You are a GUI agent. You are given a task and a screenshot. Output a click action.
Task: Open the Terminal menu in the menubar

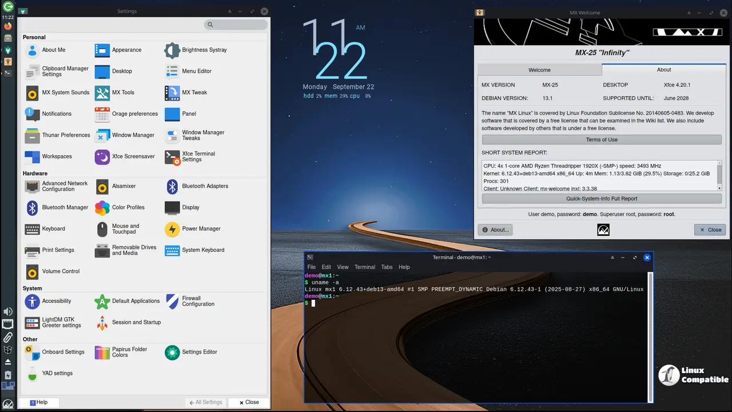[364, 267]
